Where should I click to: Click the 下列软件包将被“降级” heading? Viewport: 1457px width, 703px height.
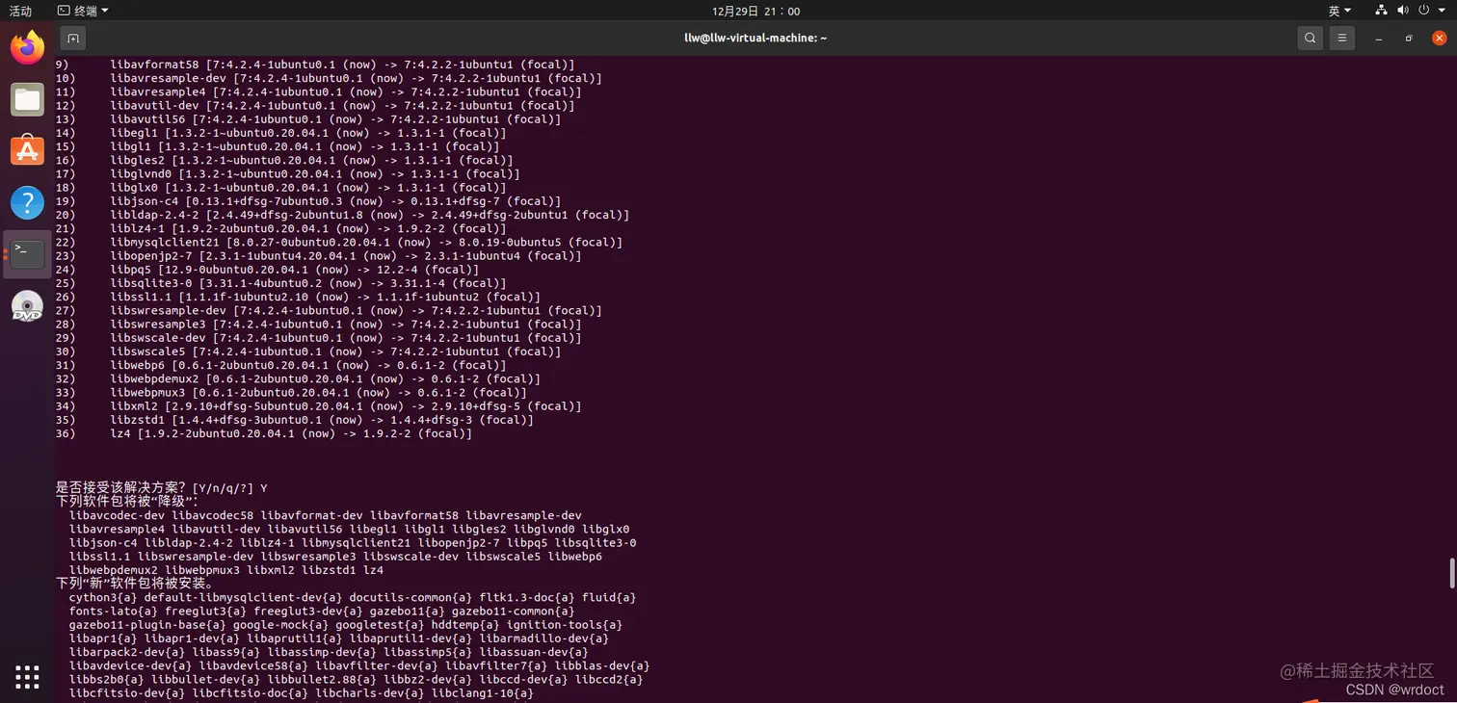pos(127,502)
